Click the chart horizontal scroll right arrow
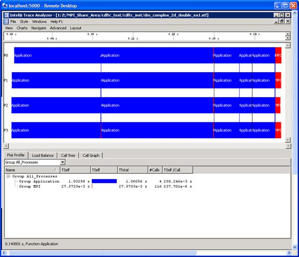This screenshot has width=299, height=257. (288, 146)
